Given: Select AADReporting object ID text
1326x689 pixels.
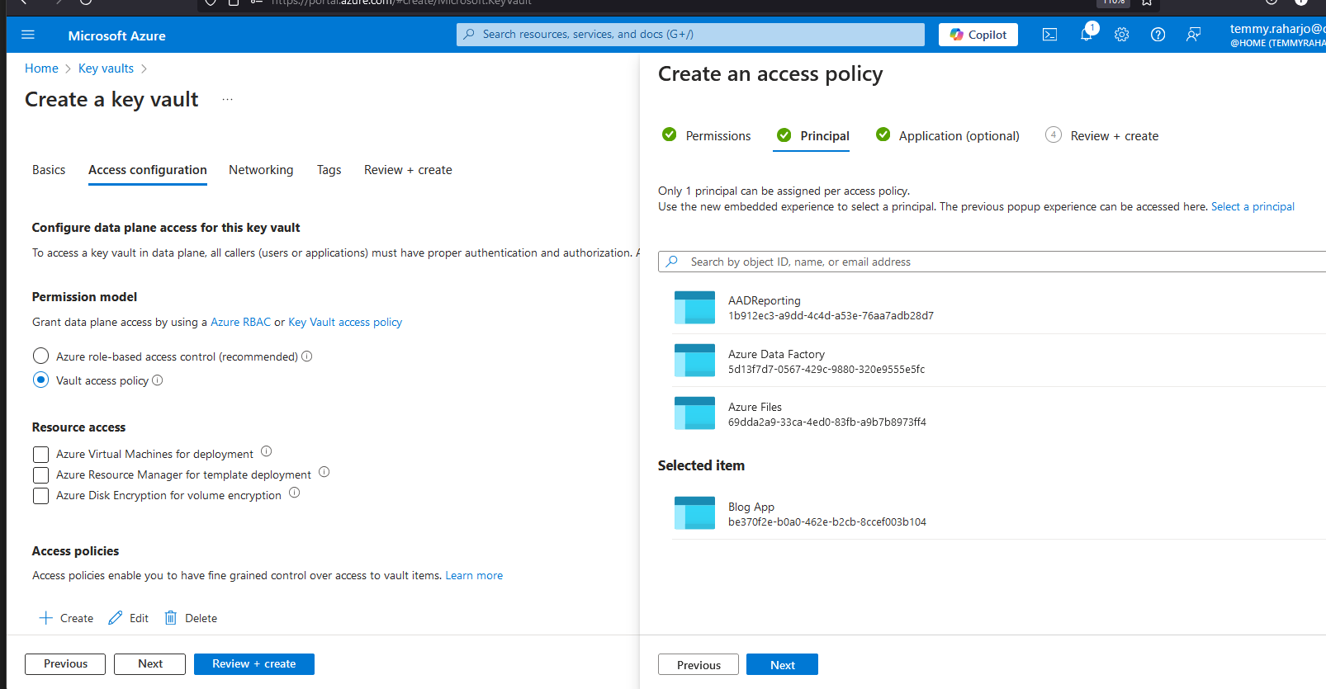Looking at the screenshot, I should 831,316.
